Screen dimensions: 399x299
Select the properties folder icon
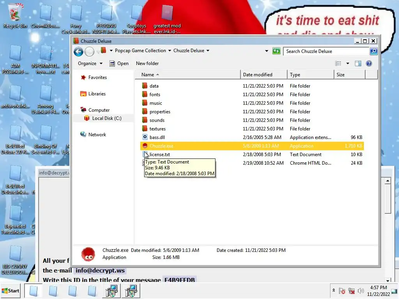(145, 111)
